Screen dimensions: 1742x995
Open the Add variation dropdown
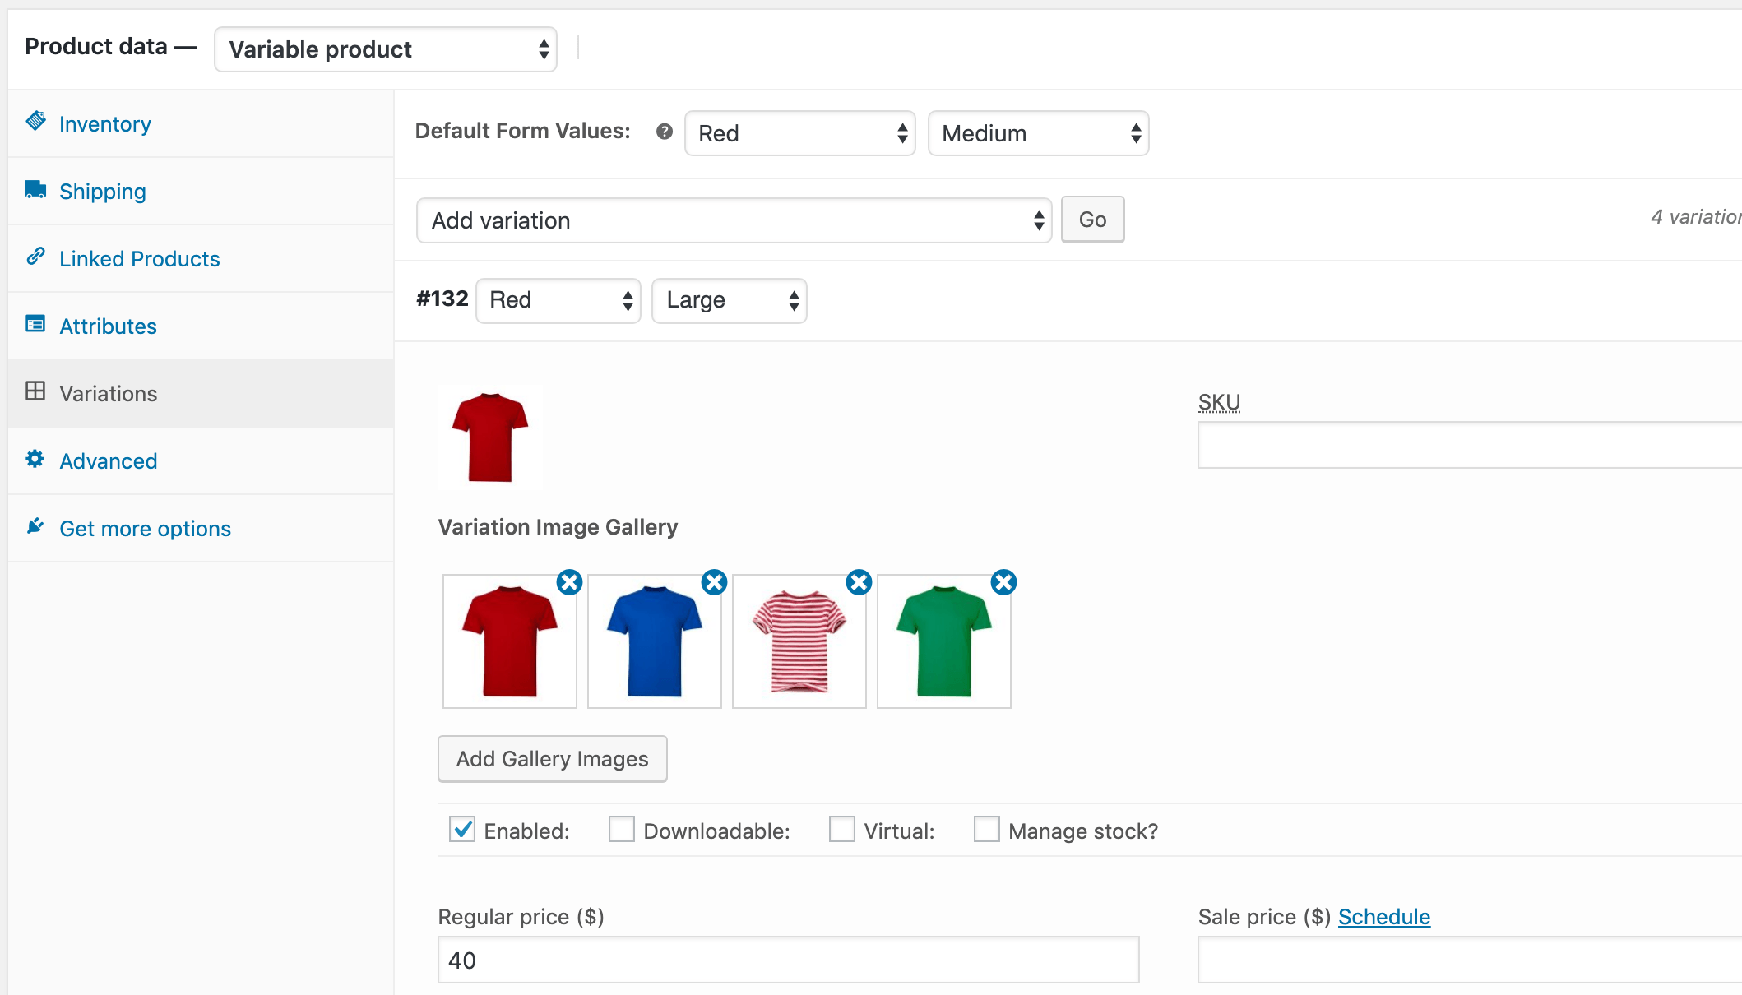pos(734,220)
